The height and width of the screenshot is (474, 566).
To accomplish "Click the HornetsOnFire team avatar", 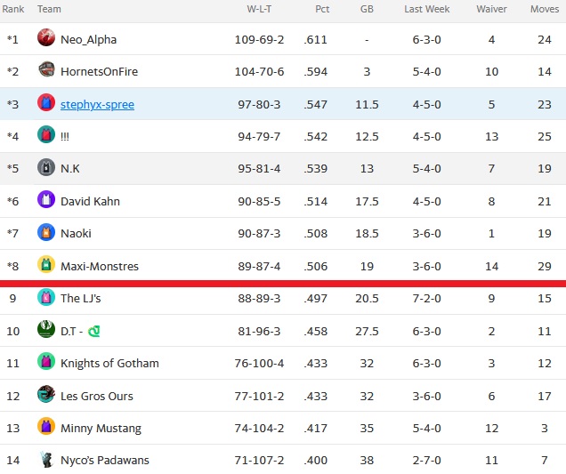I will 46,69.
